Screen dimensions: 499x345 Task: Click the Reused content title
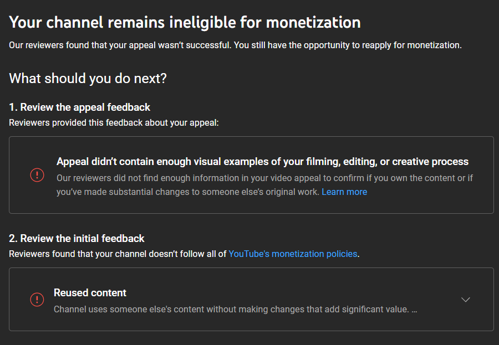pyautogui.click(x=90, y=292)
